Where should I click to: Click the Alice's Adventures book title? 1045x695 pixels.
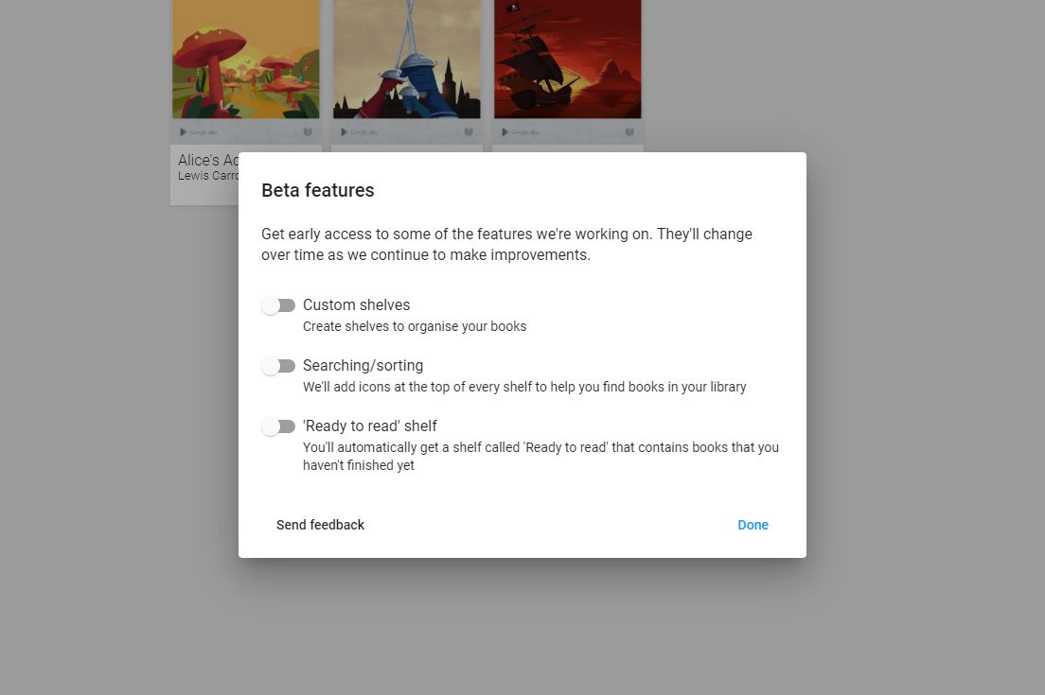(x=208, y=161)
